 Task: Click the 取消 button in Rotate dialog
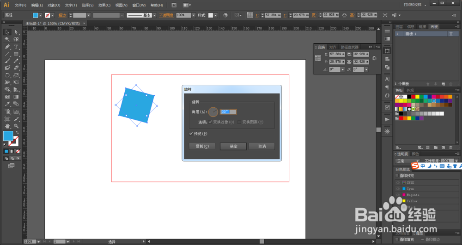(261, 146)
